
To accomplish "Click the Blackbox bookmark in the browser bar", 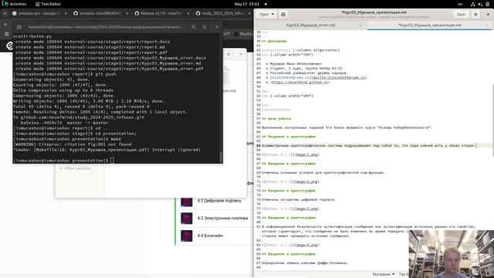I will coord(244,34).
